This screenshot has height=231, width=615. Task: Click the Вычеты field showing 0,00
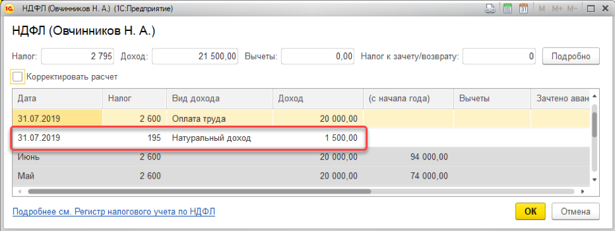click(x=318, y=56)
